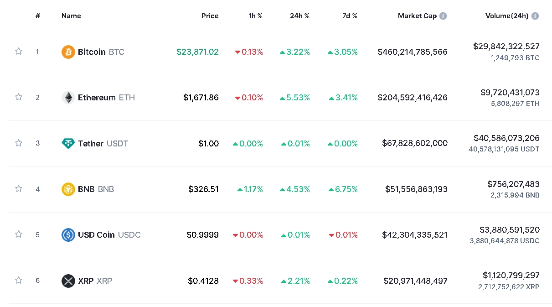Image resolution: width=552 pixels, height=307 pixels.
Task: Click Bitcoin volume $29,842,322,527
Action: 506,47
